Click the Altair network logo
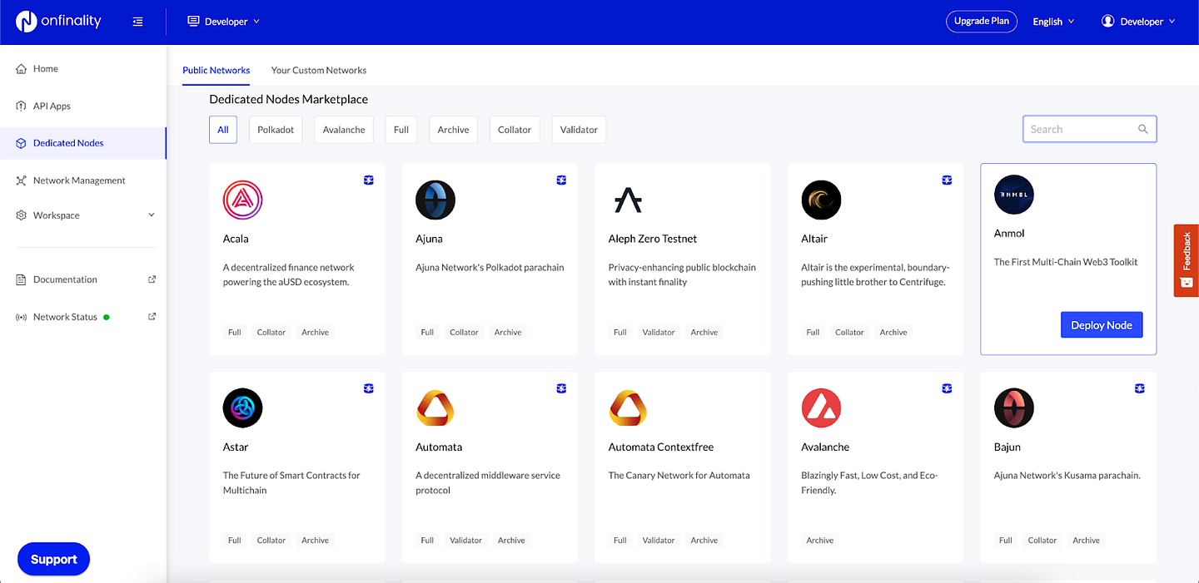This screenshot has height=583, width=1199. [821, 200]
